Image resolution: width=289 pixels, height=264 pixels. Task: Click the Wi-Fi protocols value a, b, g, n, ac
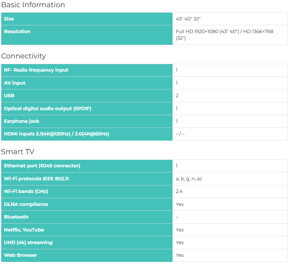(x=189, y=179)
